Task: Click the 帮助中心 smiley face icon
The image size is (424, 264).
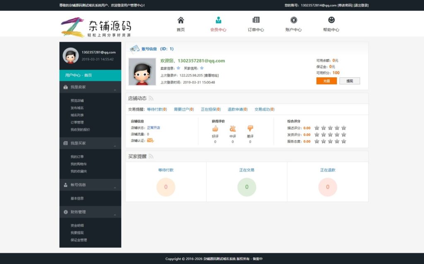Action: tap(331, 20)
